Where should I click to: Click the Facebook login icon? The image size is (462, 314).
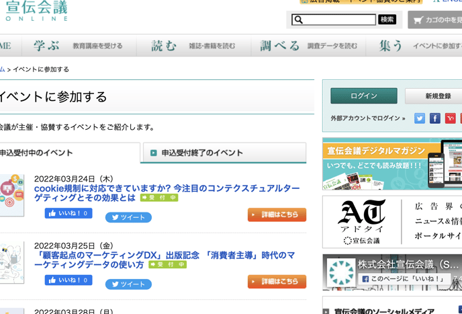(x=435, y=118)
